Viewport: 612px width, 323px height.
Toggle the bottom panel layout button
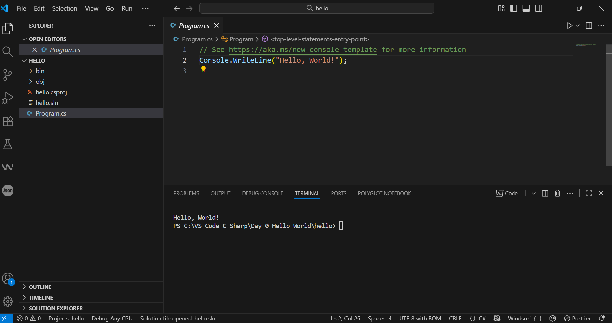[526, 8]
